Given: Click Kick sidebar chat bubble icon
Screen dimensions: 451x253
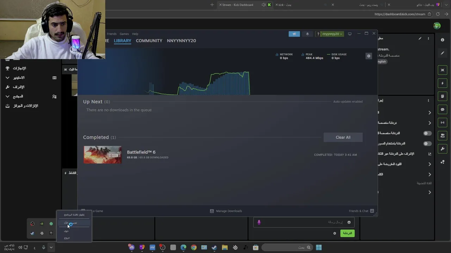Looking at the screenshot, I should [x=443, y=110].
